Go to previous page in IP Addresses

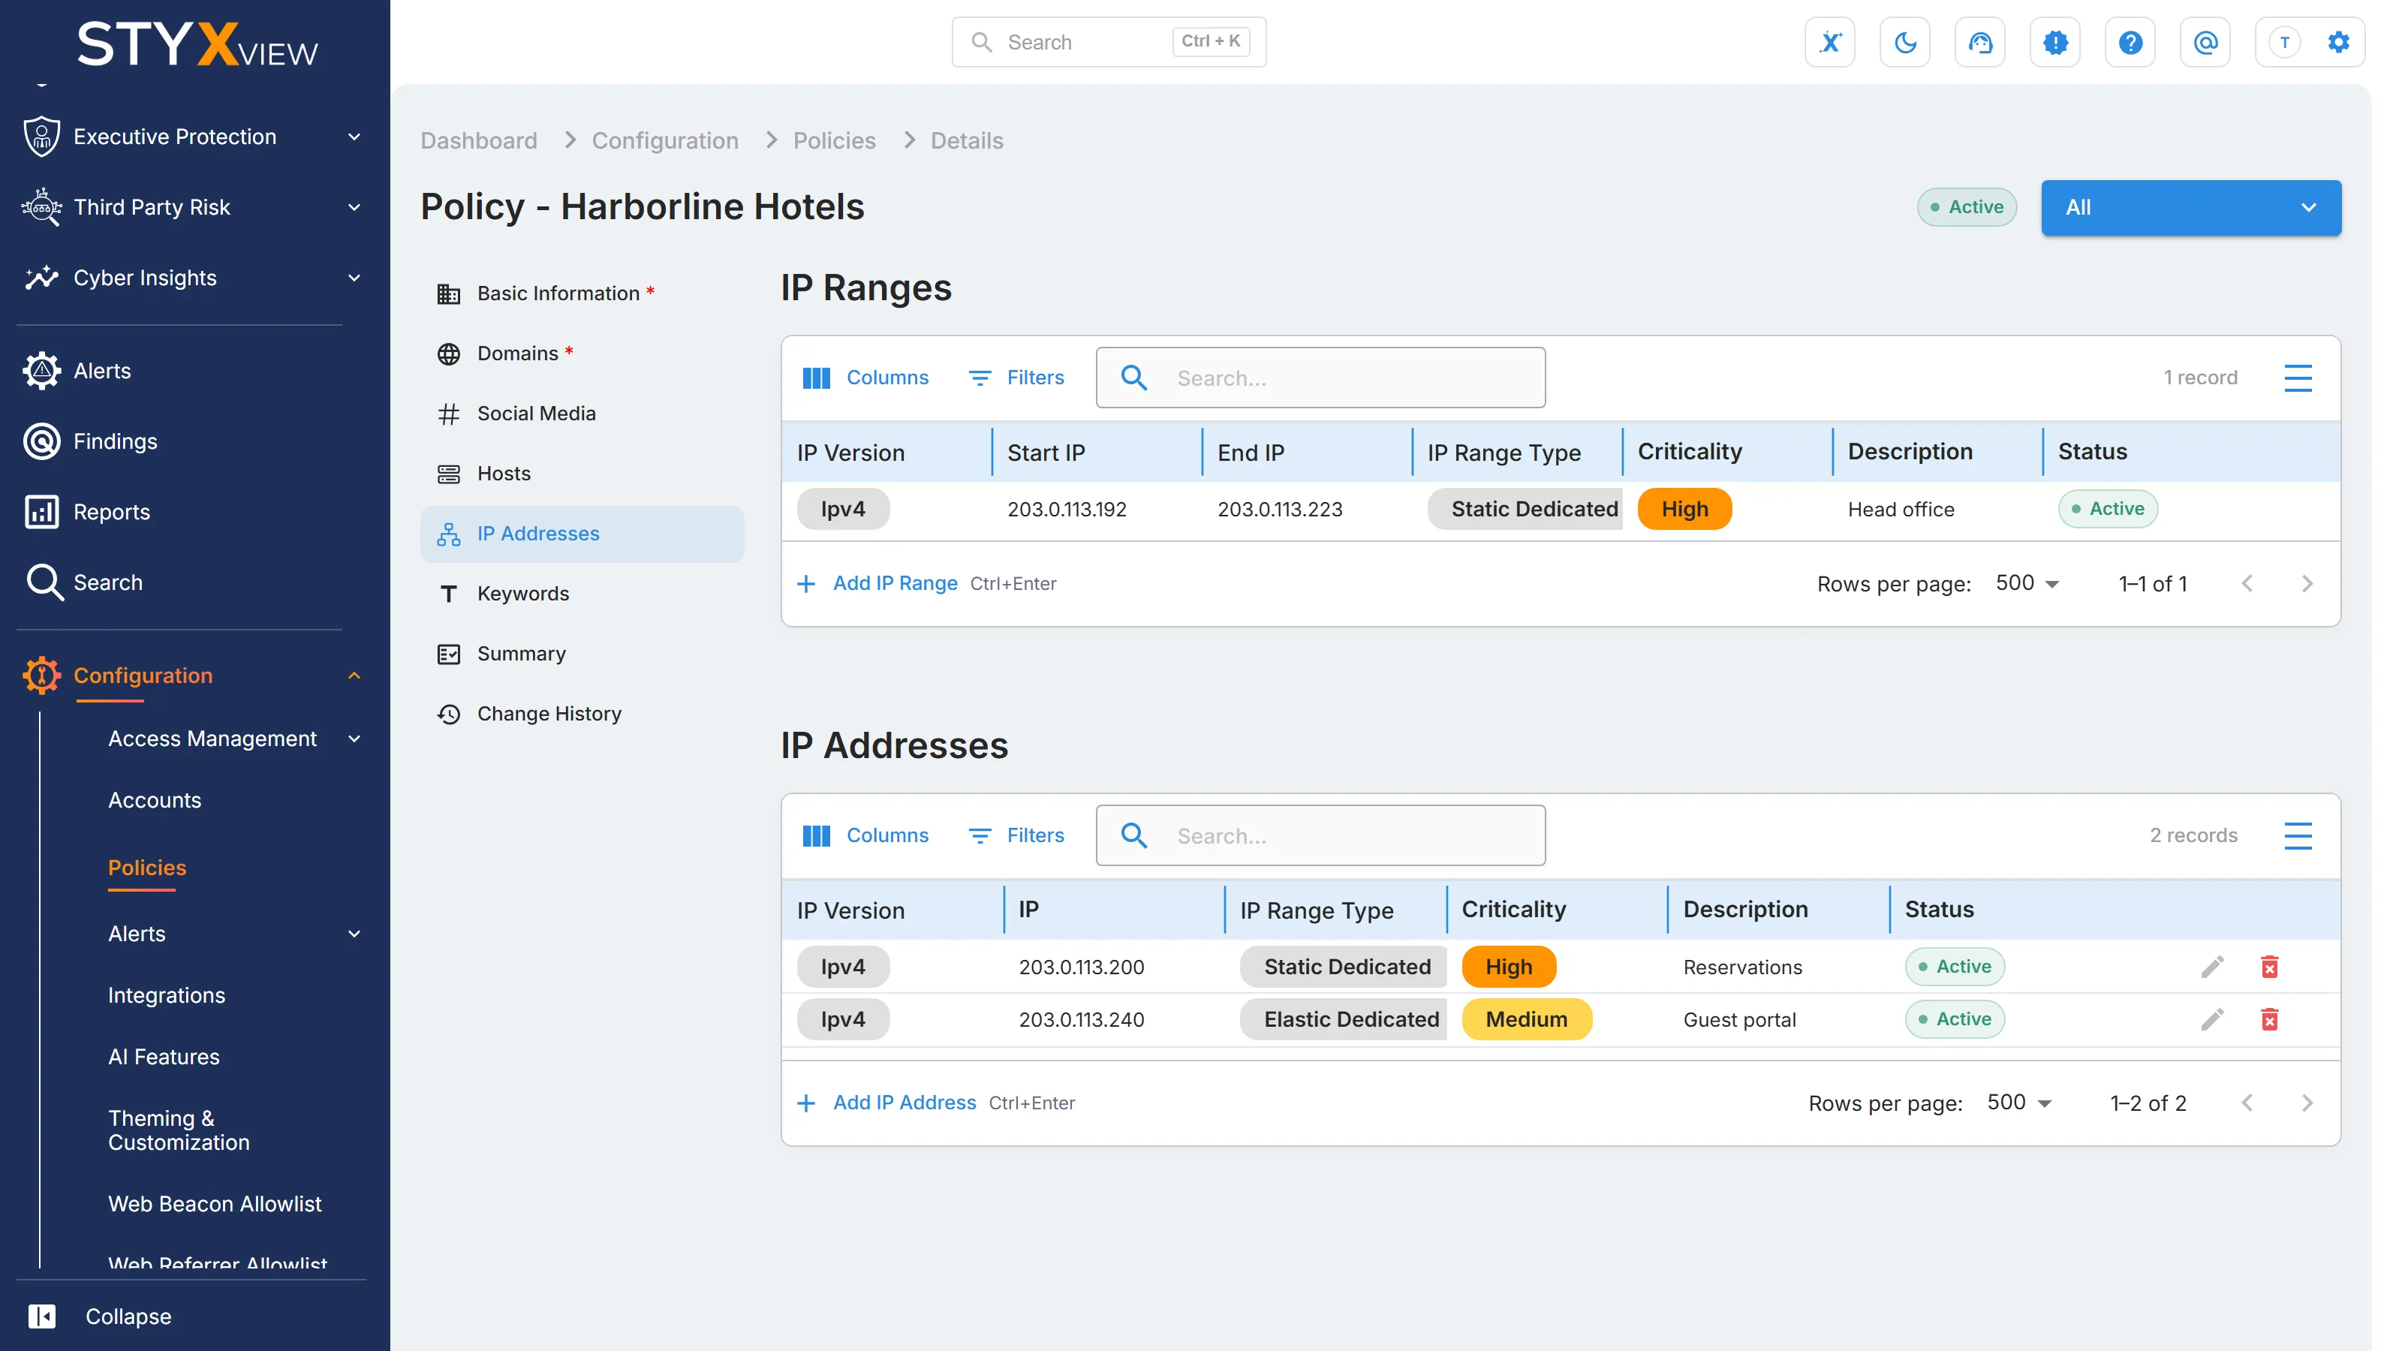tap(2247, 1103)
